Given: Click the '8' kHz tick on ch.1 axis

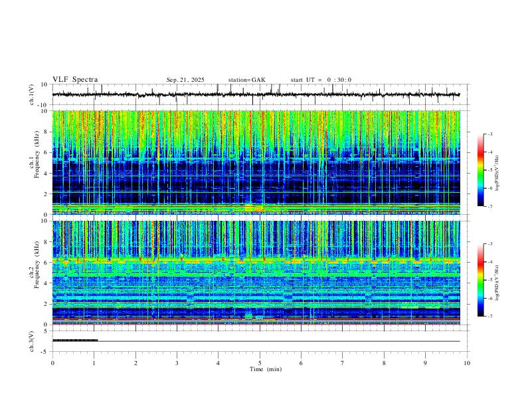Looking at the screenshot, I should (46, 132).
